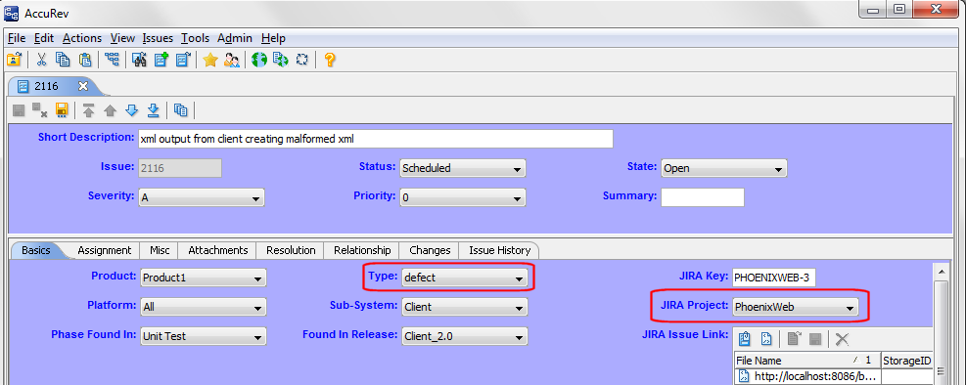The width and height of the screenshot is (966, 385).
Task: Close the 2116 issue tab
Action: tap(82, 85)
